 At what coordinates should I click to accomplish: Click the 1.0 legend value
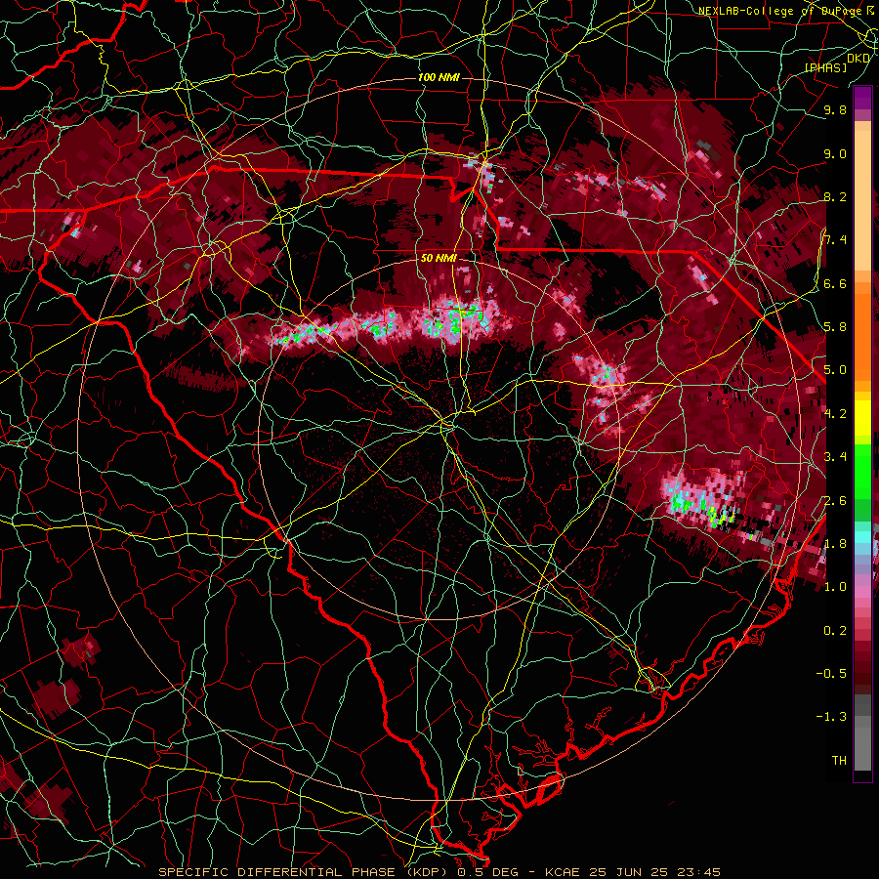click(x=835, y=587)
